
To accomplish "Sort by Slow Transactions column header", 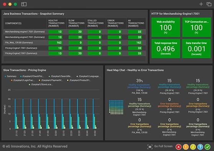I will pos(76,23).
